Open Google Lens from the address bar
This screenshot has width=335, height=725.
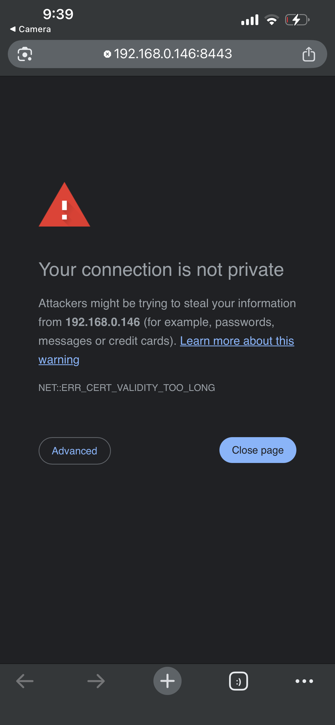(25, 54)
